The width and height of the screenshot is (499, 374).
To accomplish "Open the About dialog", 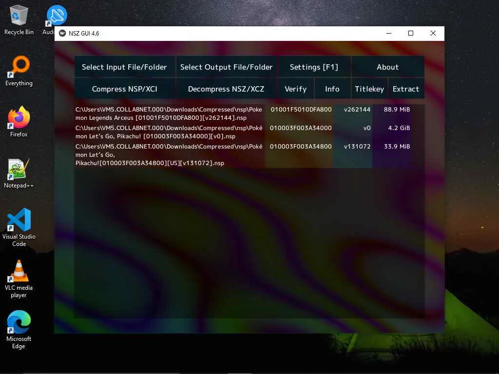I will pyautogui.click(x=387, y=67).
